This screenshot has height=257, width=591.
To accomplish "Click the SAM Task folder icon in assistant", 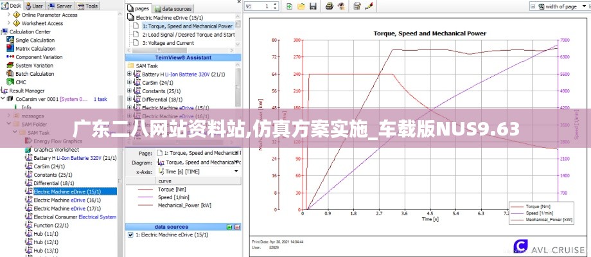I will 131,66.
